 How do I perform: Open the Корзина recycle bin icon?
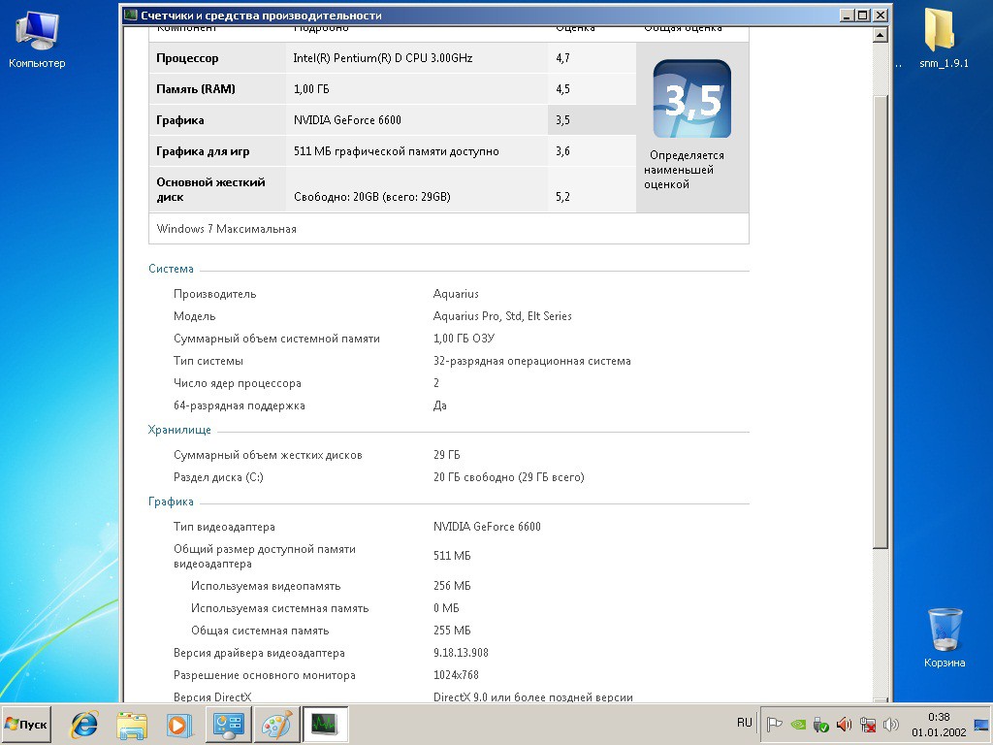tap(945, 637)
